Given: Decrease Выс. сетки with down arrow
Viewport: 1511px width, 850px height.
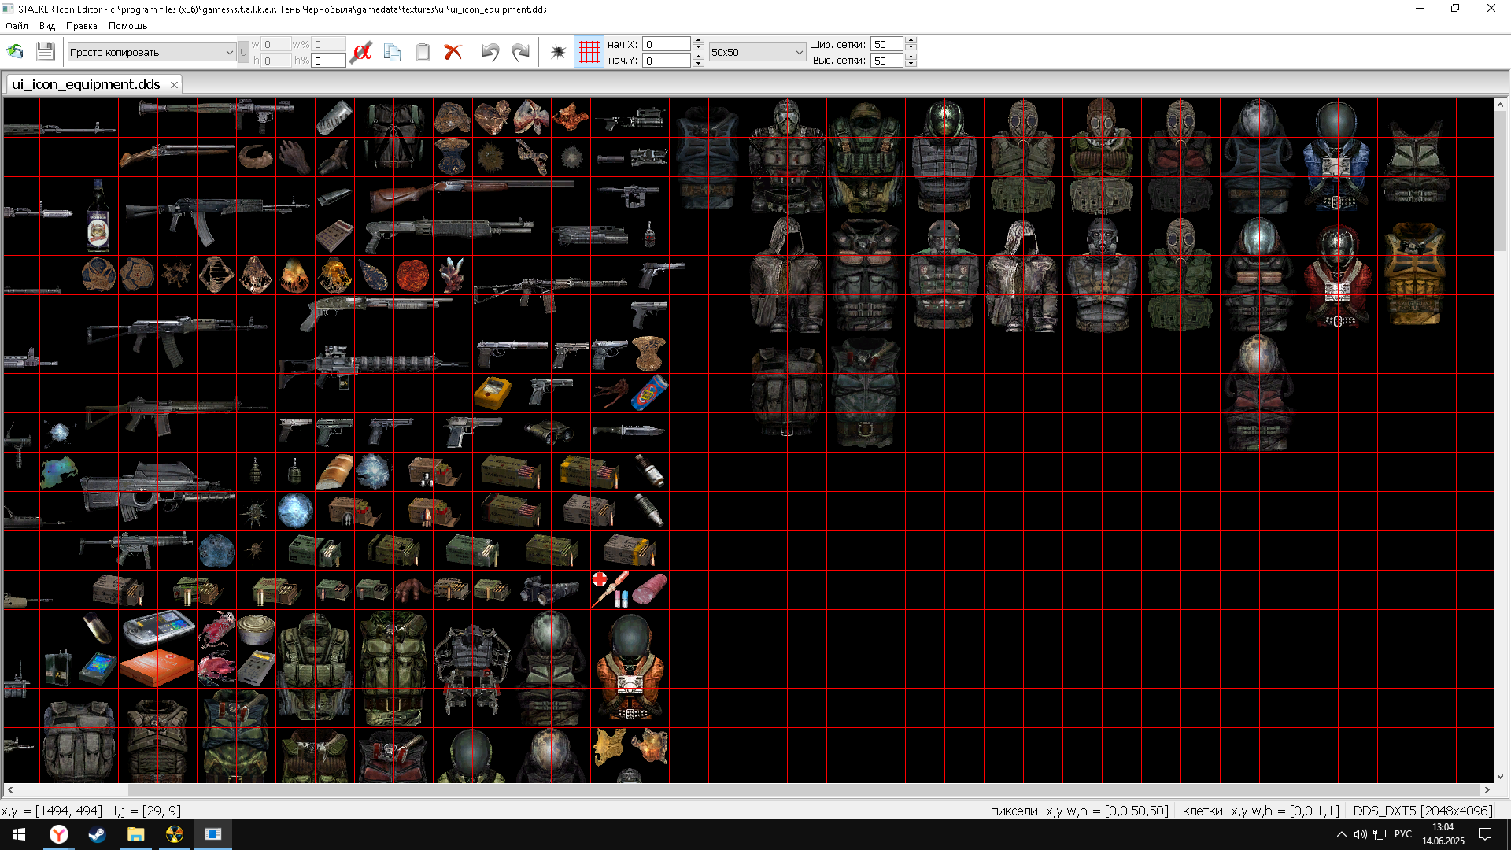Looking at the screenshot, I should pos(911,64).
